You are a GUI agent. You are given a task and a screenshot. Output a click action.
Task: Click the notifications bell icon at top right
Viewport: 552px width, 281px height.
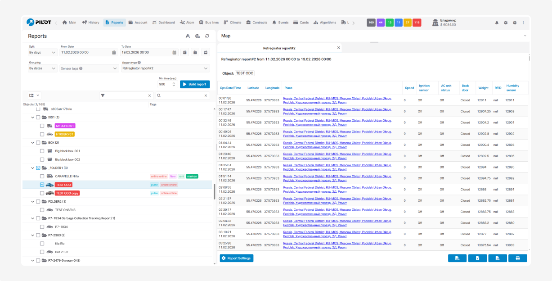tap(497, 23)
